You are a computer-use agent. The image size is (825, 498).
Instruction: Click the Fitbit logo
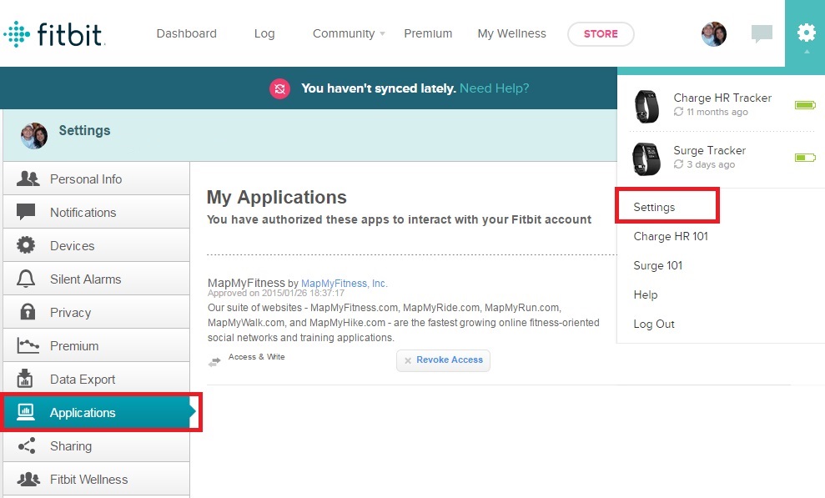click(53, 34)
